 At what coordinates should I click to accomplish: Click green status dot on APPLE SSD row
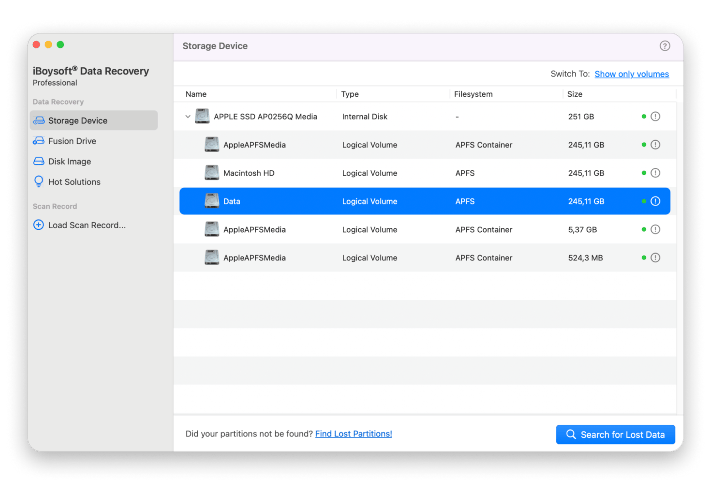644,117
